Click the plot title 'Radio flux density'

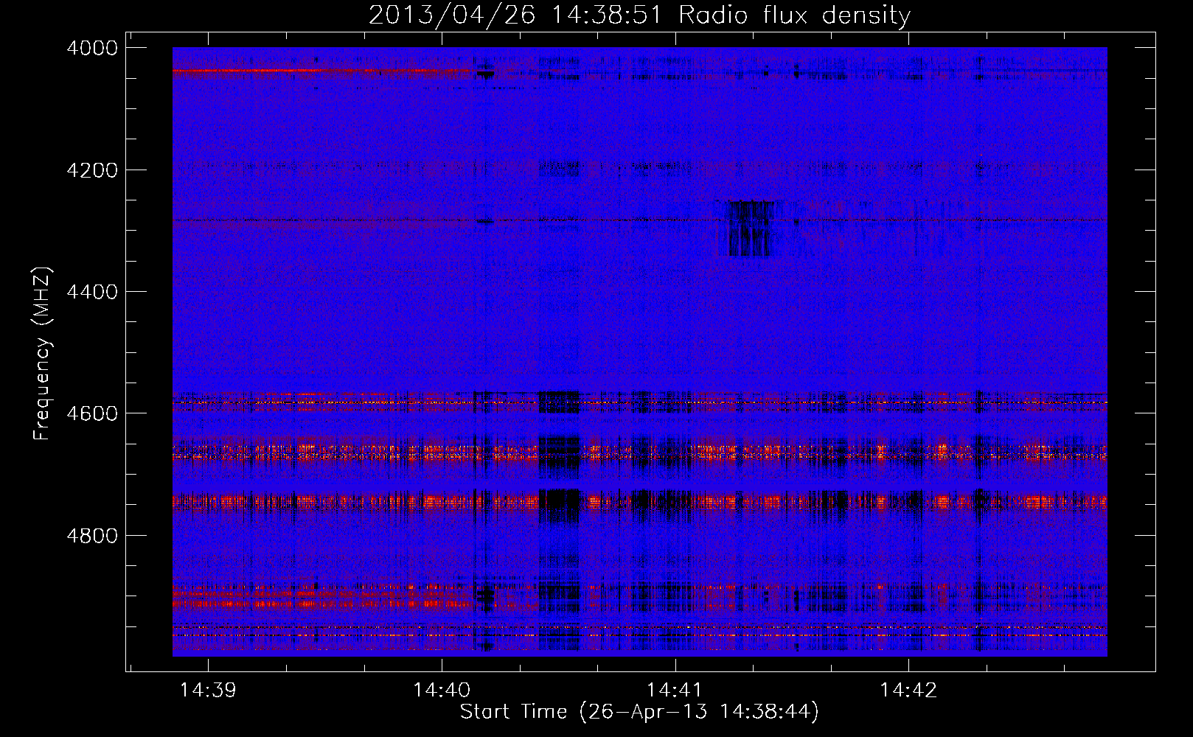click(794, 15)
